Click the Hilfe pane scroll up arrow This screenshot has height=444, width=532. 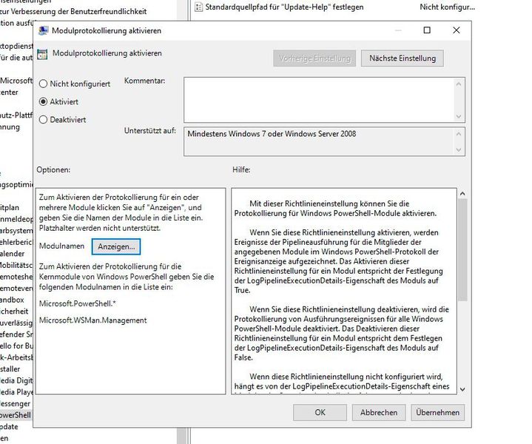point(462,194)
